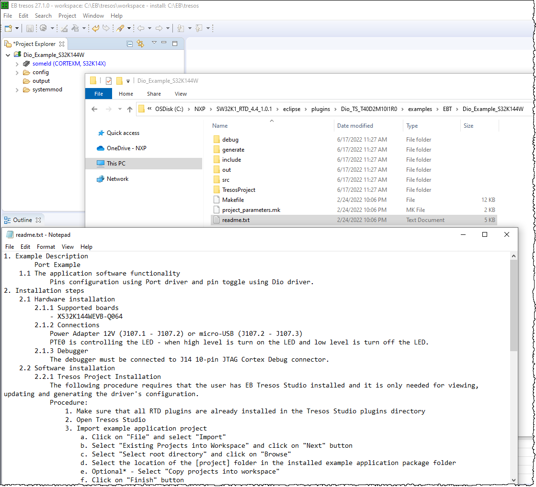
Task: Switch to the Share tab in File Explorer
Action: coord(153,94)
